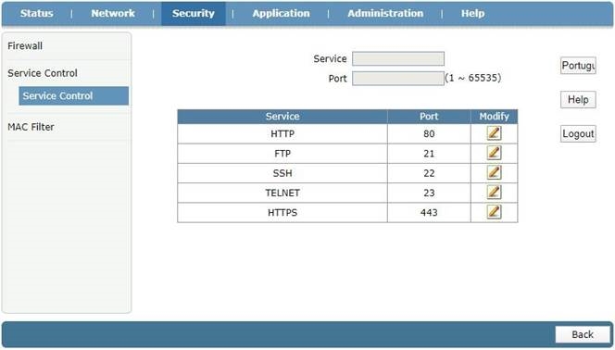Expand Service Control parent sidebar item
Image resolution: width=615 pixels, height=350 pixels.
pyautogui.click(x=43, y=73)
